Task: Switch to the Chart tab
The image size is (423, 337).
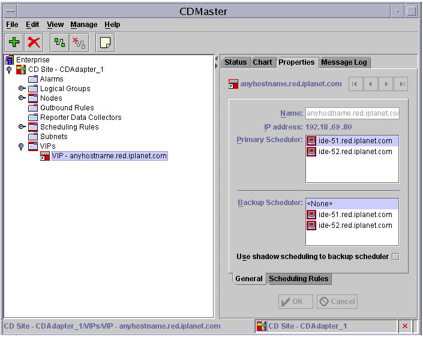Action: pos(262,62)
